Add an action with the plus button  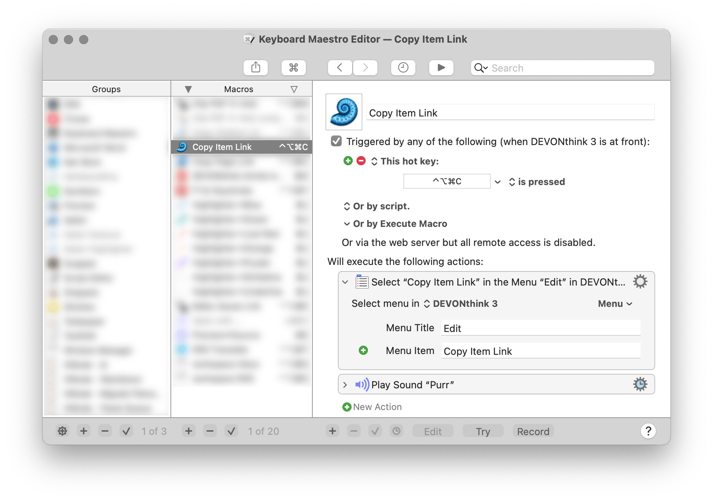pos(333,431)
